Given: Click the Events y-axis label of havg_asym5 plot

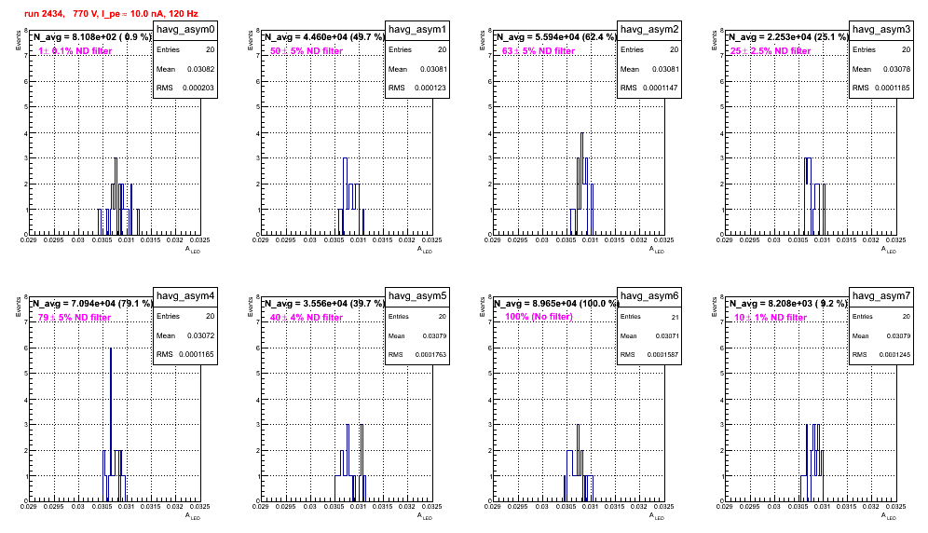Looking at the screenshot, I should 251,307.
